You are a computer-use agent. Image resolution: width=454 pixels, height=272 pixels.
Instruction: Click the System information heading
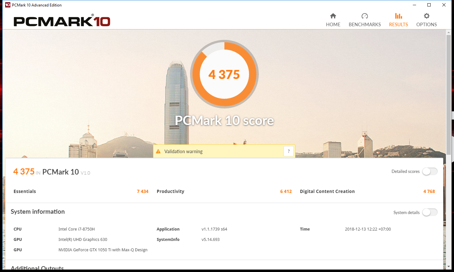(x=38, y=211)
